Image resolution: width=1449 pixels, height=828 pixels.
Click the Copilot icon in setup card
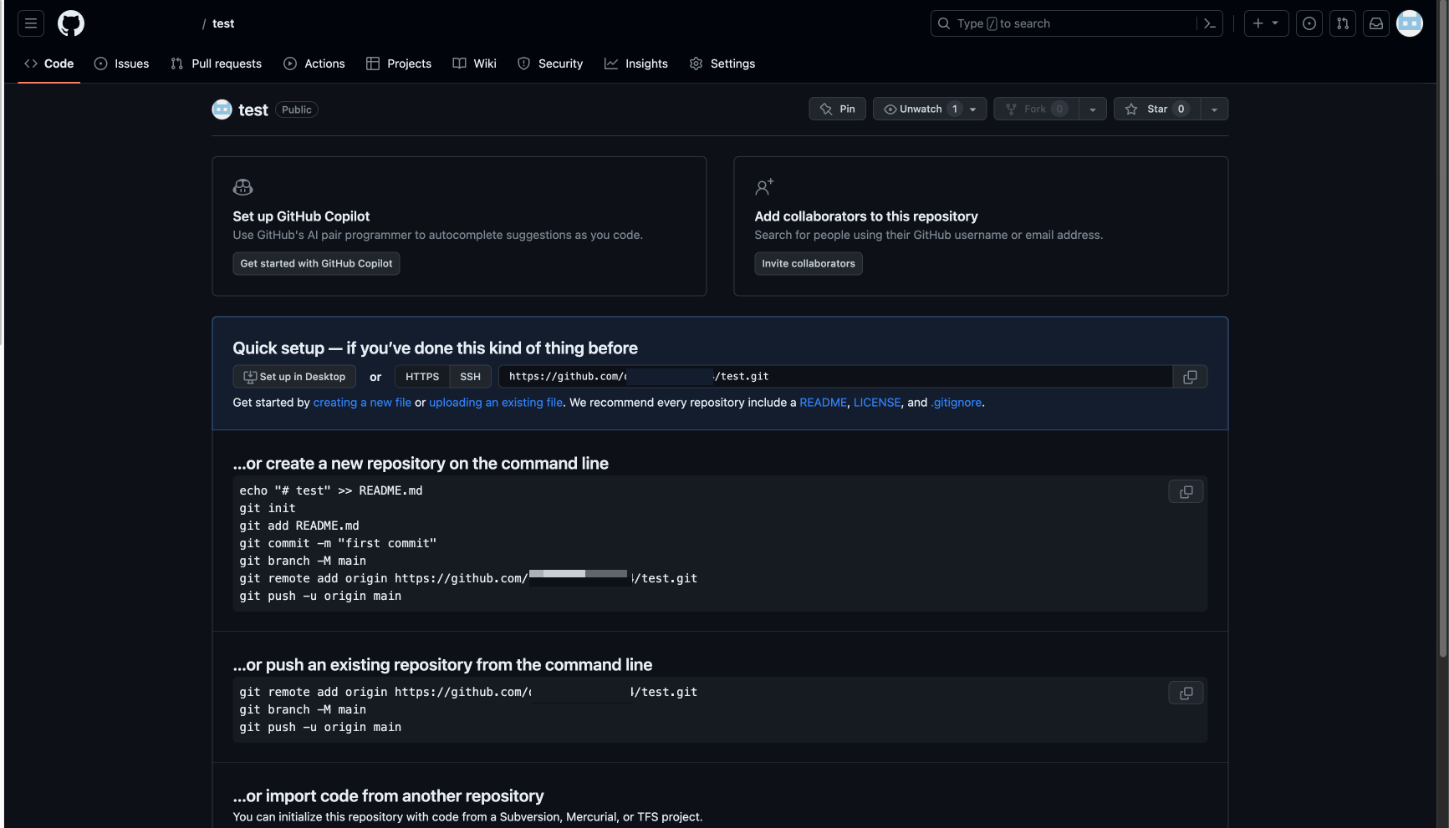click(x=242, y=187)
